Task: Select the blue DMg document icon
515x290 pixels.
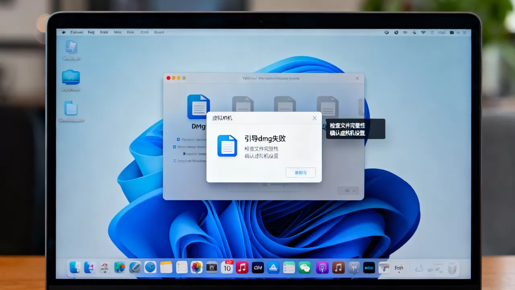Action: click(198, 107)
